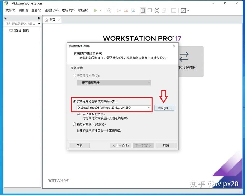Expand the ISO path dropdown arrow
This screenshot has width=245, height=195.
click(x=149, y=108)
